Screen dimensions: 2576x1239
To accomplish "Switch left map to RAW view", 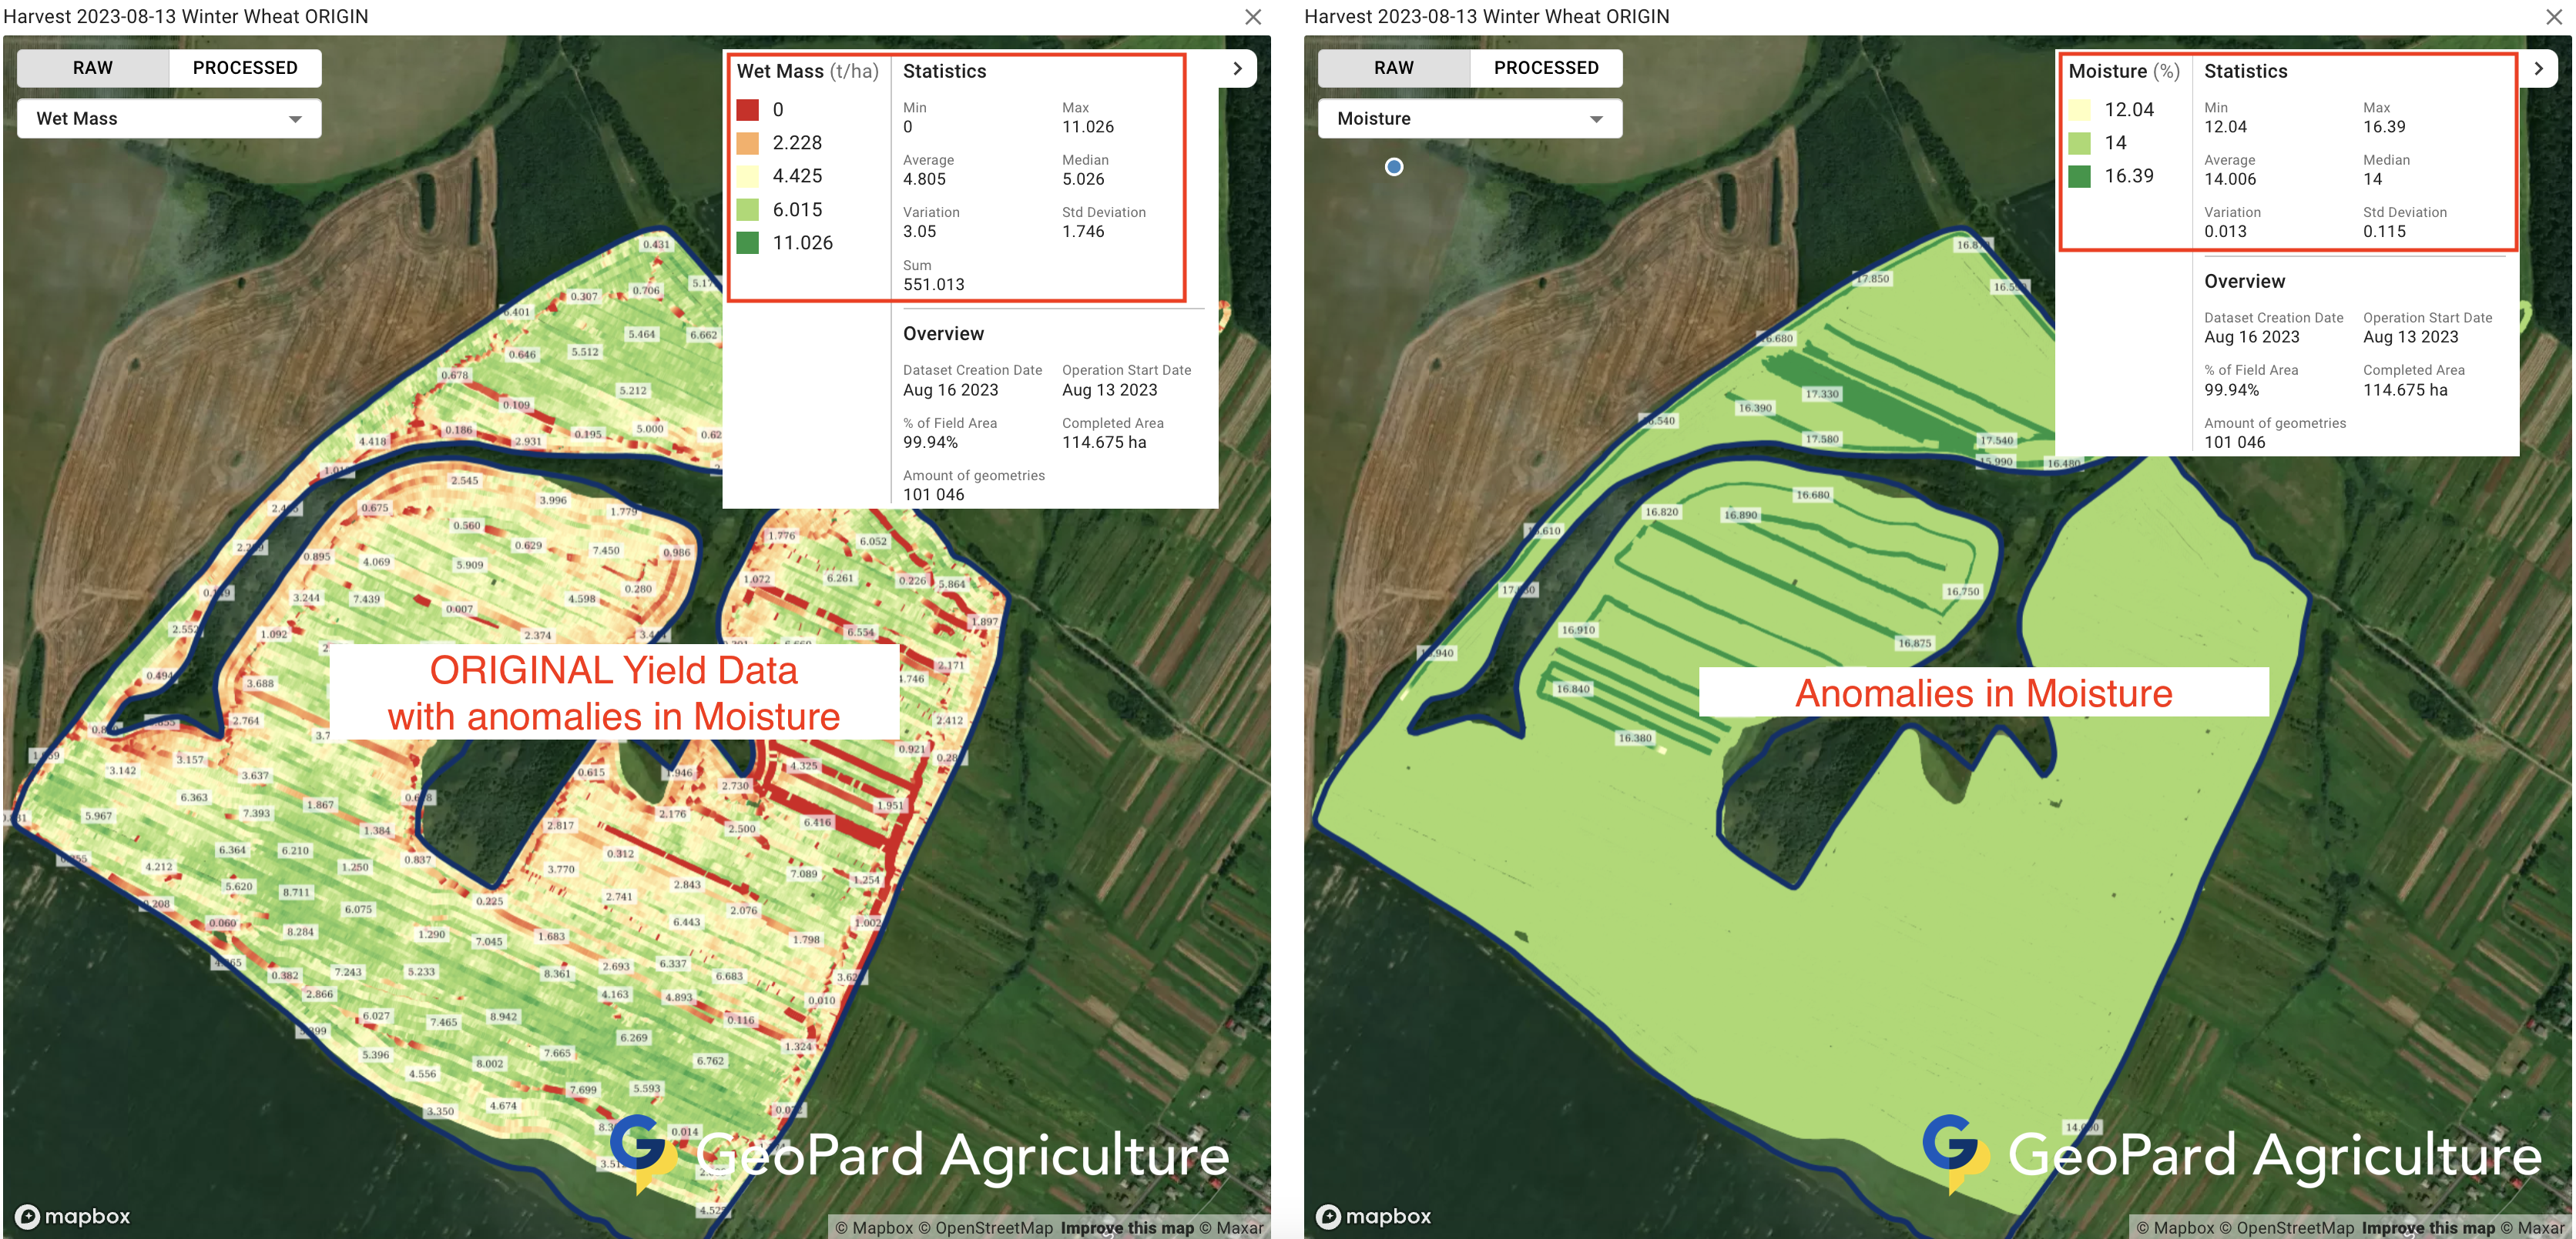I will (93, 68).
